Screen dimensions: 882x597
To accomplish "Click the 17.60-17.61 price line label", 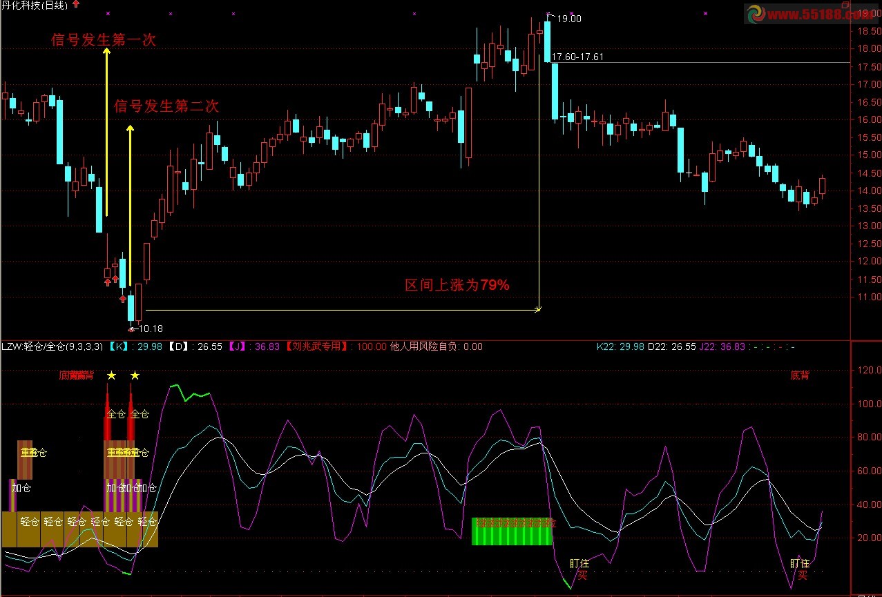I will (x=578, y=57).
